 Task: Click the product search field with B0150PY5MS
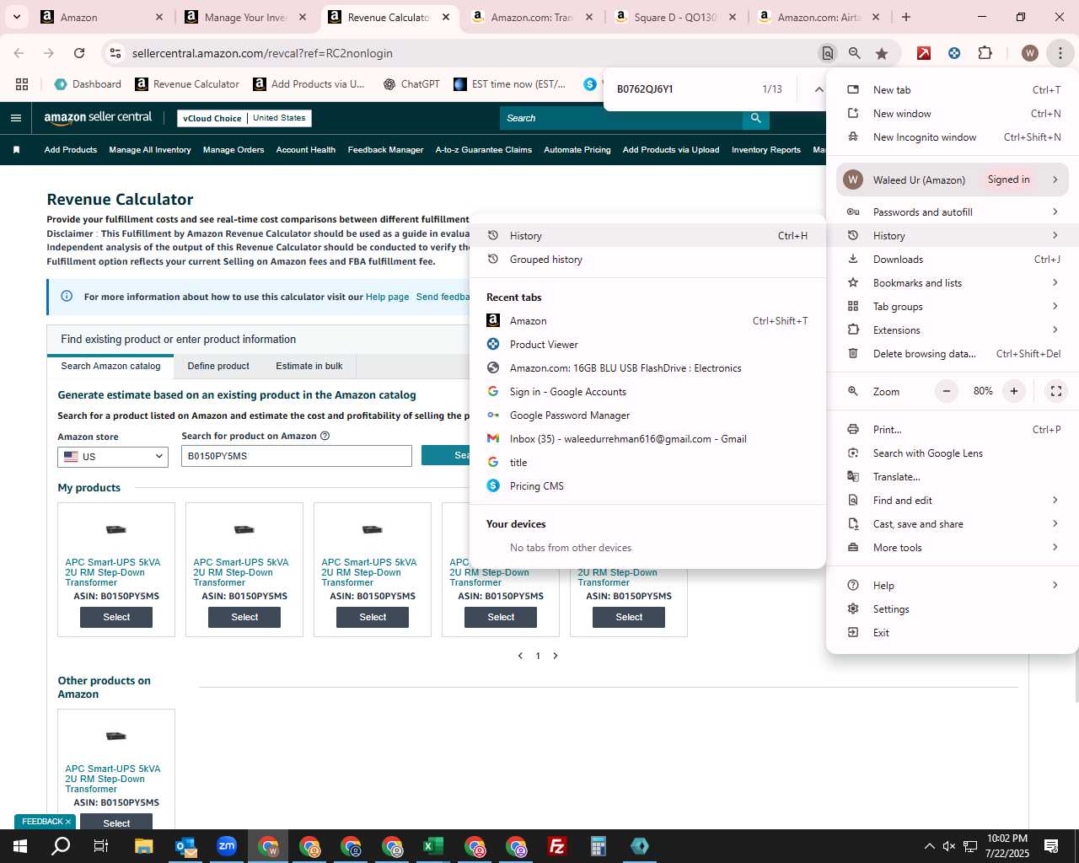[x=297, y=456]
